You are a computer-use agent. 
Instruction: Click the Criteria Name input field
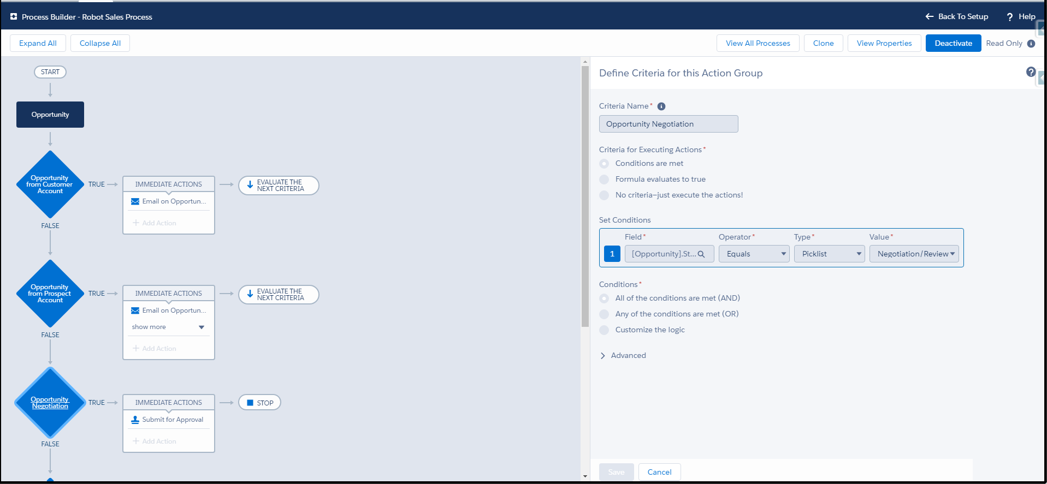point(669,124)
